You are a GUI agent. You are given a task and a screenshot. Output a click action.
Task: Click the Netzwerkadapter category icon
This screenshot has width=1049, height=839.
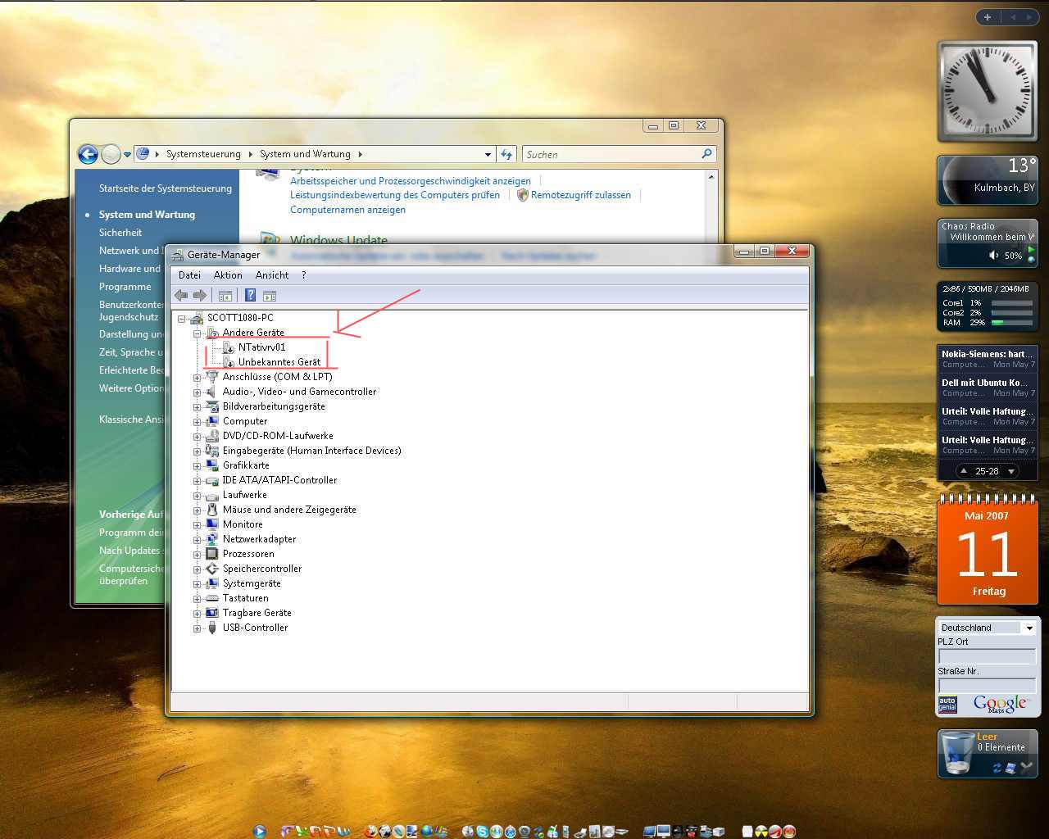(x=212, y=539)
